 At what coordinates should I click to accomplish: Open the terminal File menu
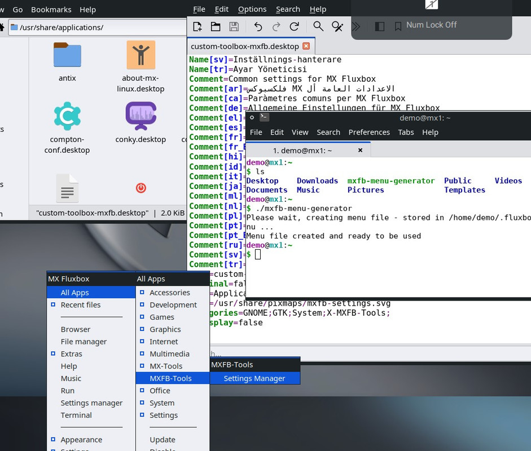256,132
